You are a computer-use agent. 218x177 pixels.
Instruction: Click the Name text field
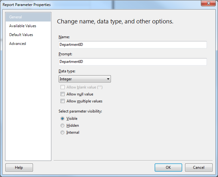pos(133,45)
